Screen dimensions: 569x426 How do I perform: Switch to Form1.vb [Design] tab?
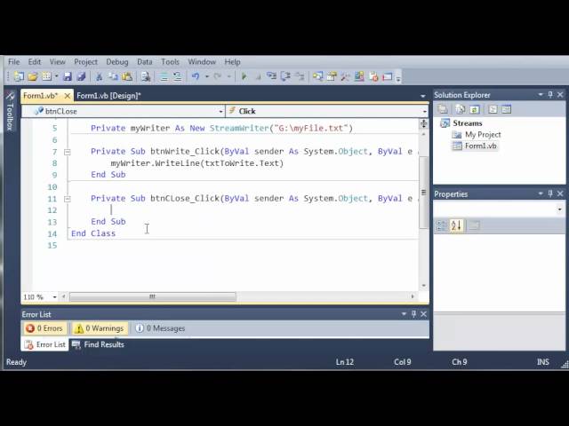coord(108,96)
